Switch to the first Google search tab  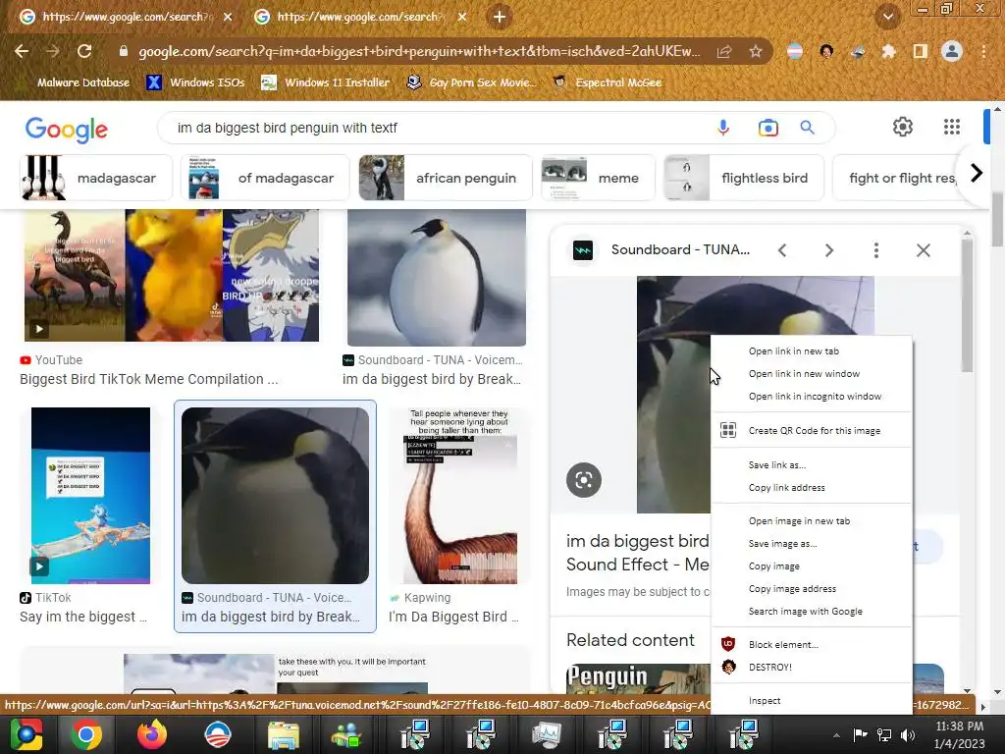pos(125,18)
